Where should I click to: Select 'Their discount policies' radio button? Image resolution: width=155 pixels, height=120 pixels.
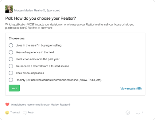(x=11, y=73)
